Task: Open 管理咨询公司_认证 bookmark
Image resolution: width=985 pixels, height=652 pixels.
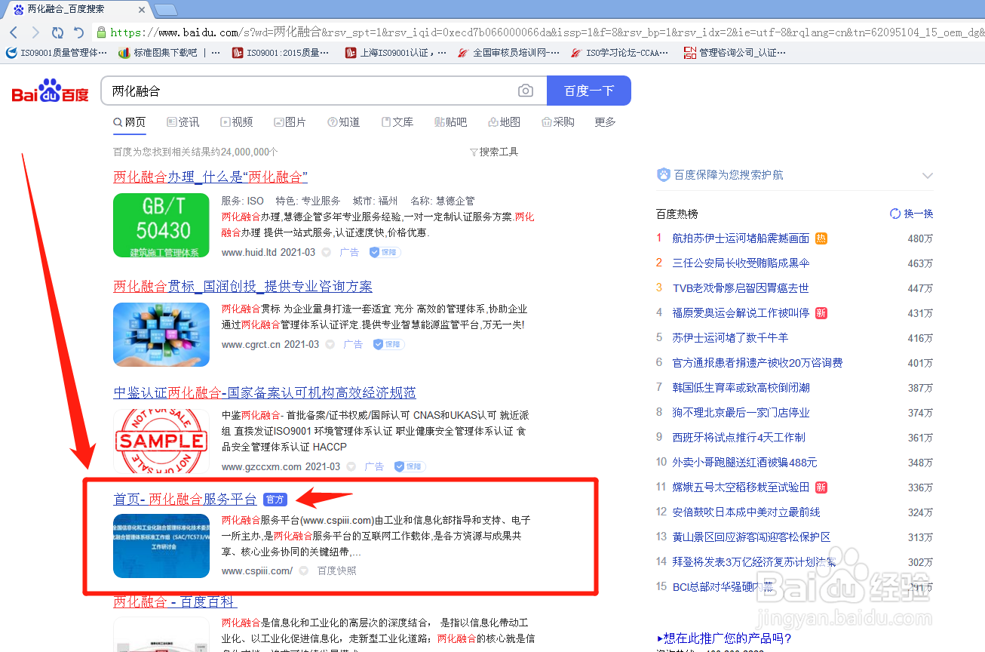Action: pos(735,53)
